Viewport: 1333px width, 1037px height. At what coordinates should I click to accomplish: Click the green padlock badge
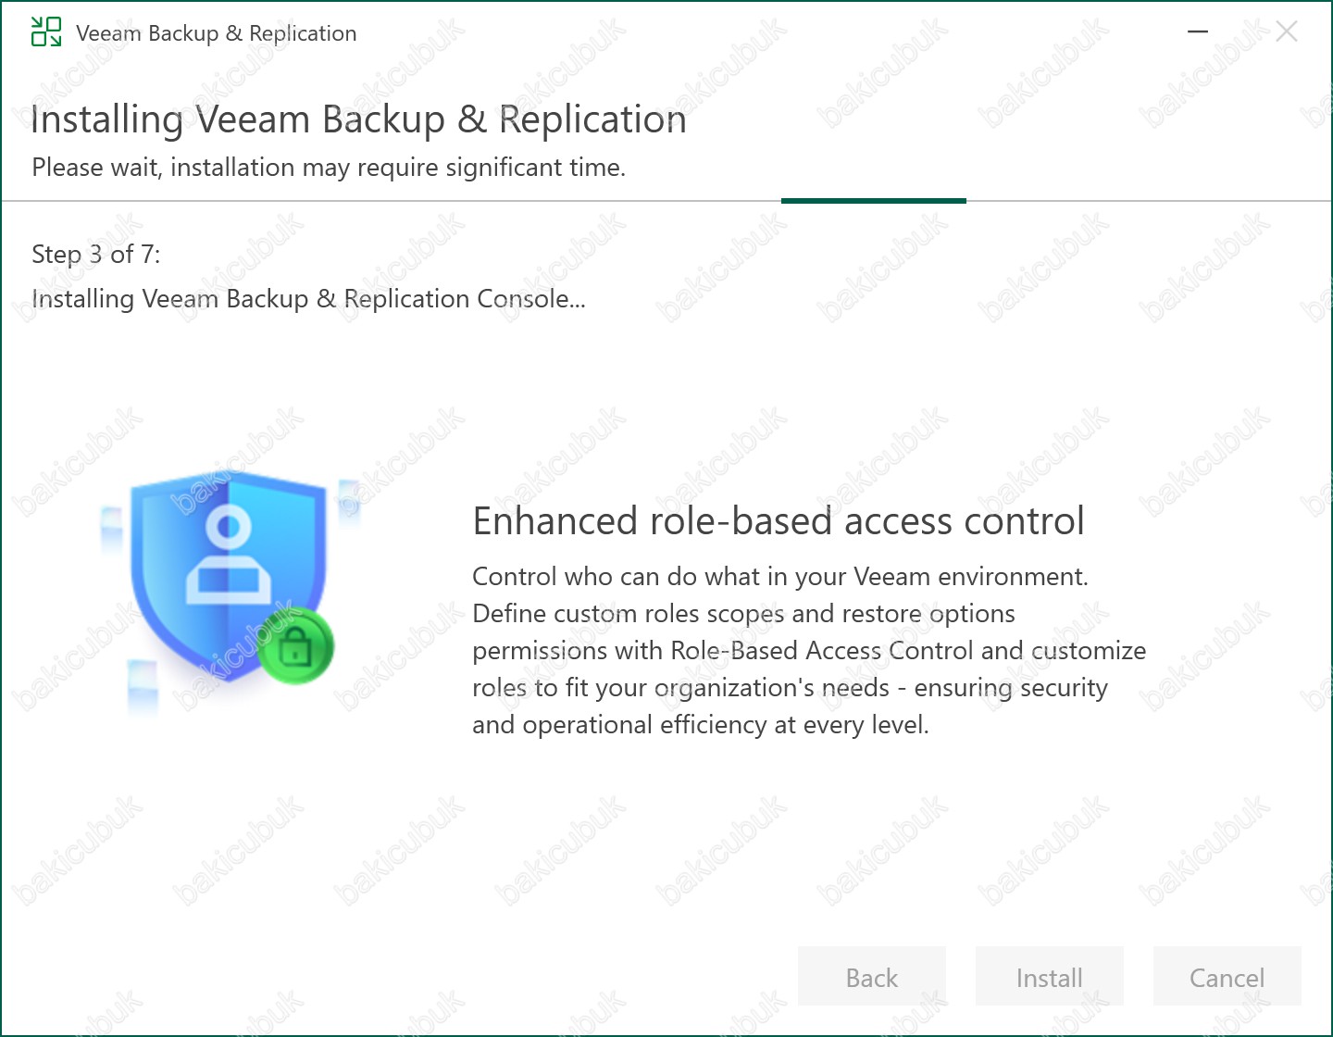coord(295,646)
